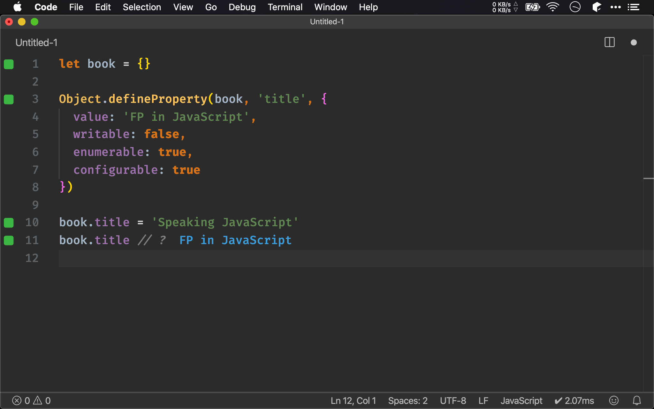
Task: Open UTF-8 encoding selector
Action: [453, 400]
